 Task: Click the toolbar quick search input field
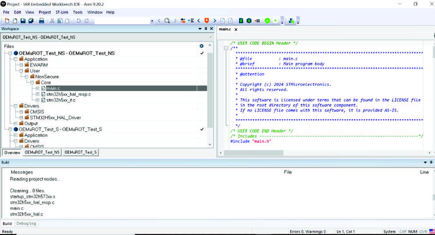coord(122,21)
